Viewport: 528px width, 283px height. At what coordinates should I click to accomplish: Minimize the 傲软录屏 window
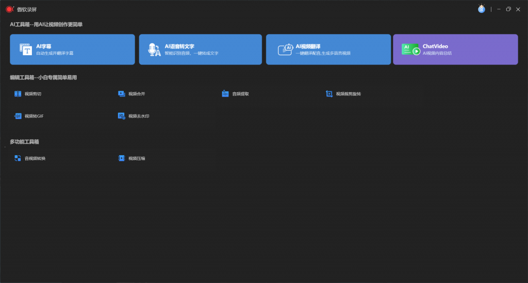click(499, 9)
